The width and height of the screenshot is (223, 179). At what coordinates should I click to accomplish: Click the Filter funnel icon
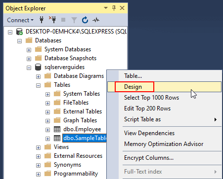point(74,20)
